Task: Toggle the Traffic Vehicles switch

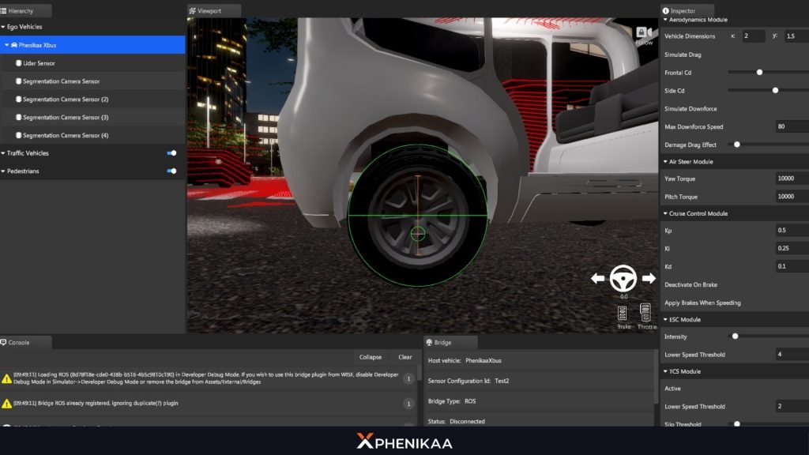Action: click(171, 153)
